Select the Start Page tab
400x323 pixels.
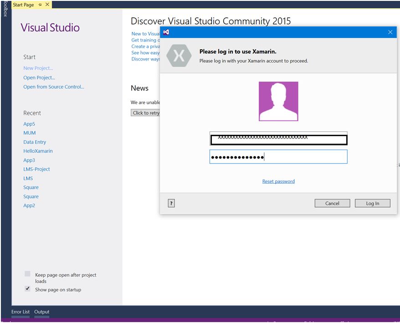[x=23, y=5]
